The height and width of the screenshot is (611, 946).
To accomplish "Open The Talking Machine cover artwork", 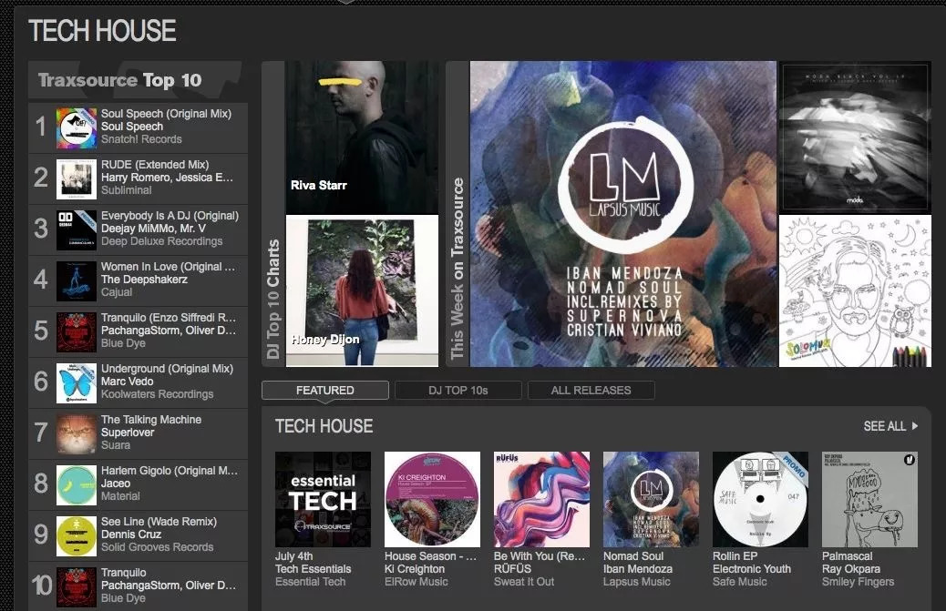I will [x=77, y=433].
